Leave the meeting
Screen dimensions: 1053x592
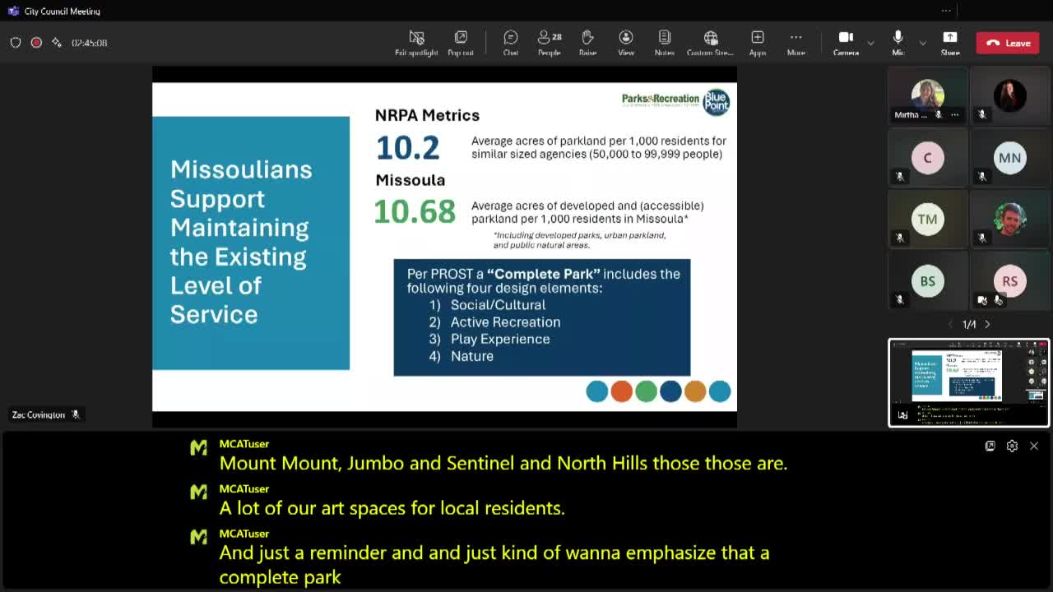(1008, 43)
